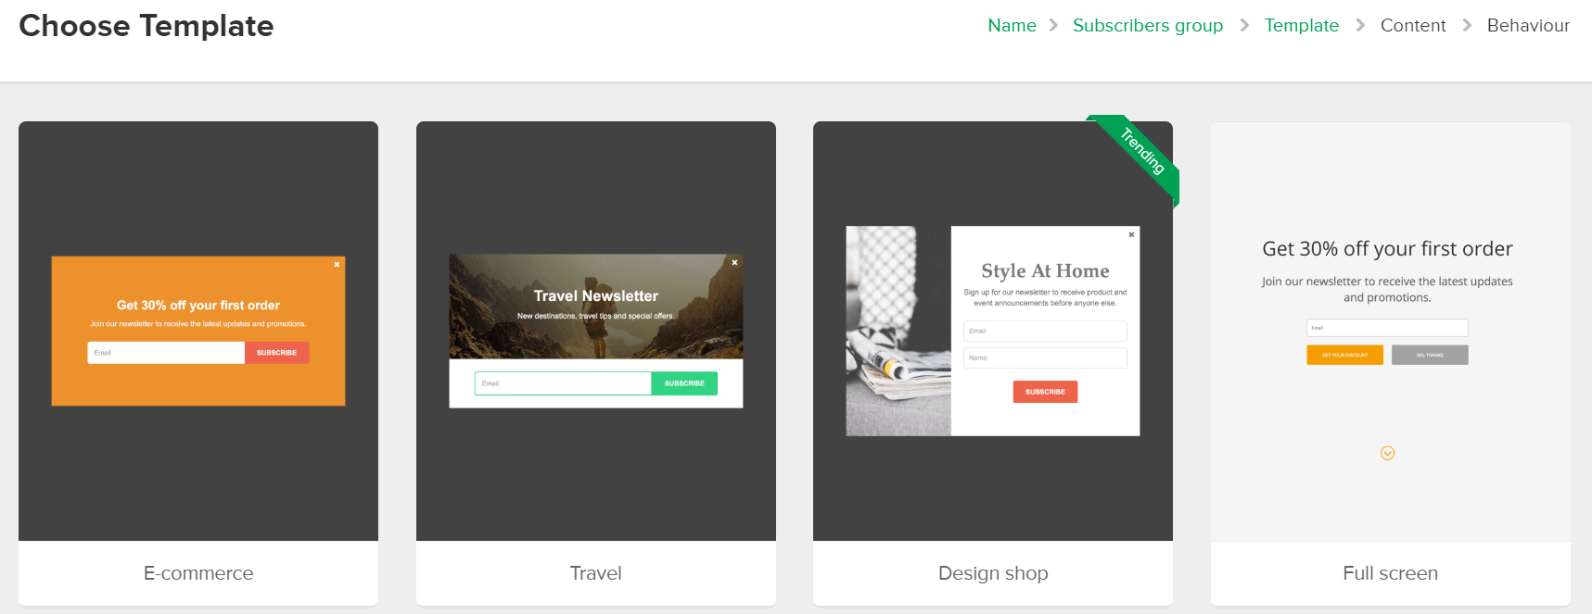The width and height of the screenshot is (1592, 614).
Task: Choose the E-commerce template preview
Action: 198,331
